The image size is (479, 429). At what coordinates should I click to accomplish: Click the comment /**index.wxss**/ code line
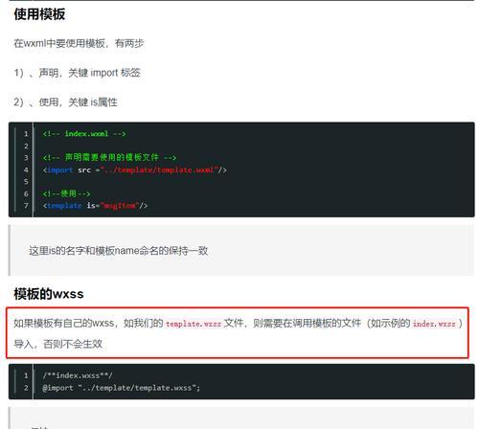[x=78, y=375]
